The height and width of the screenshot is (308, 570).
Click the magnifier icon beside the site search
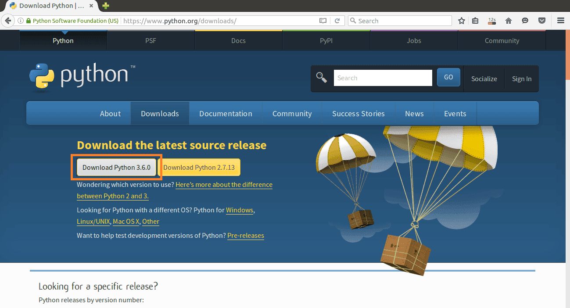tap(322, 78)
